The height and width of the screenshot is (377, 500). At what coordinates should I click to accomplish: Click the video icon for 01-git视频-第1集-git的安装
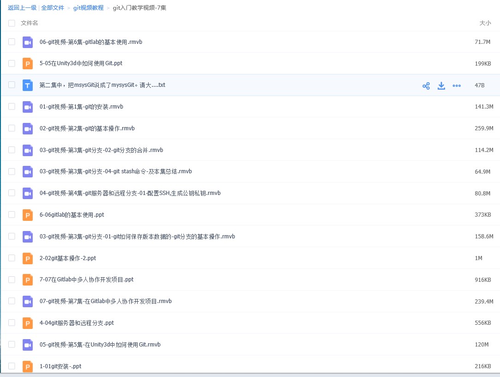tap(28, 107)
